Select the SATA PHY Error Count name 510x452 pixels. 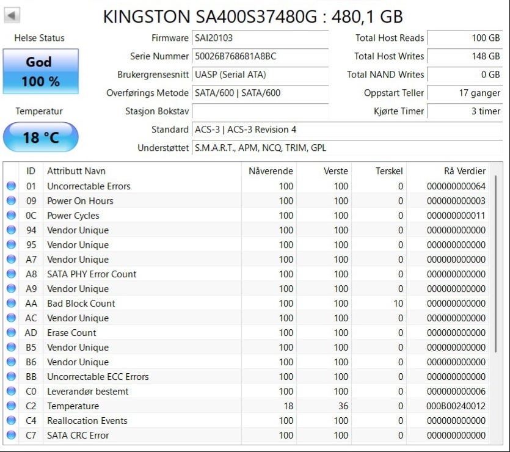click(x=92, y=274)
